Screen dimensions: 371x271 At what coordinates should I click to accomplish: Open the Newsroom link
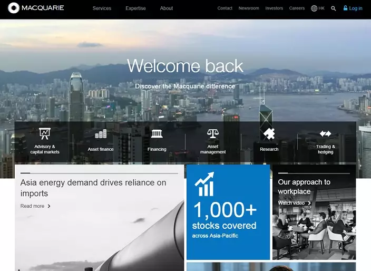pyautogui.click(x=249, y=8)
